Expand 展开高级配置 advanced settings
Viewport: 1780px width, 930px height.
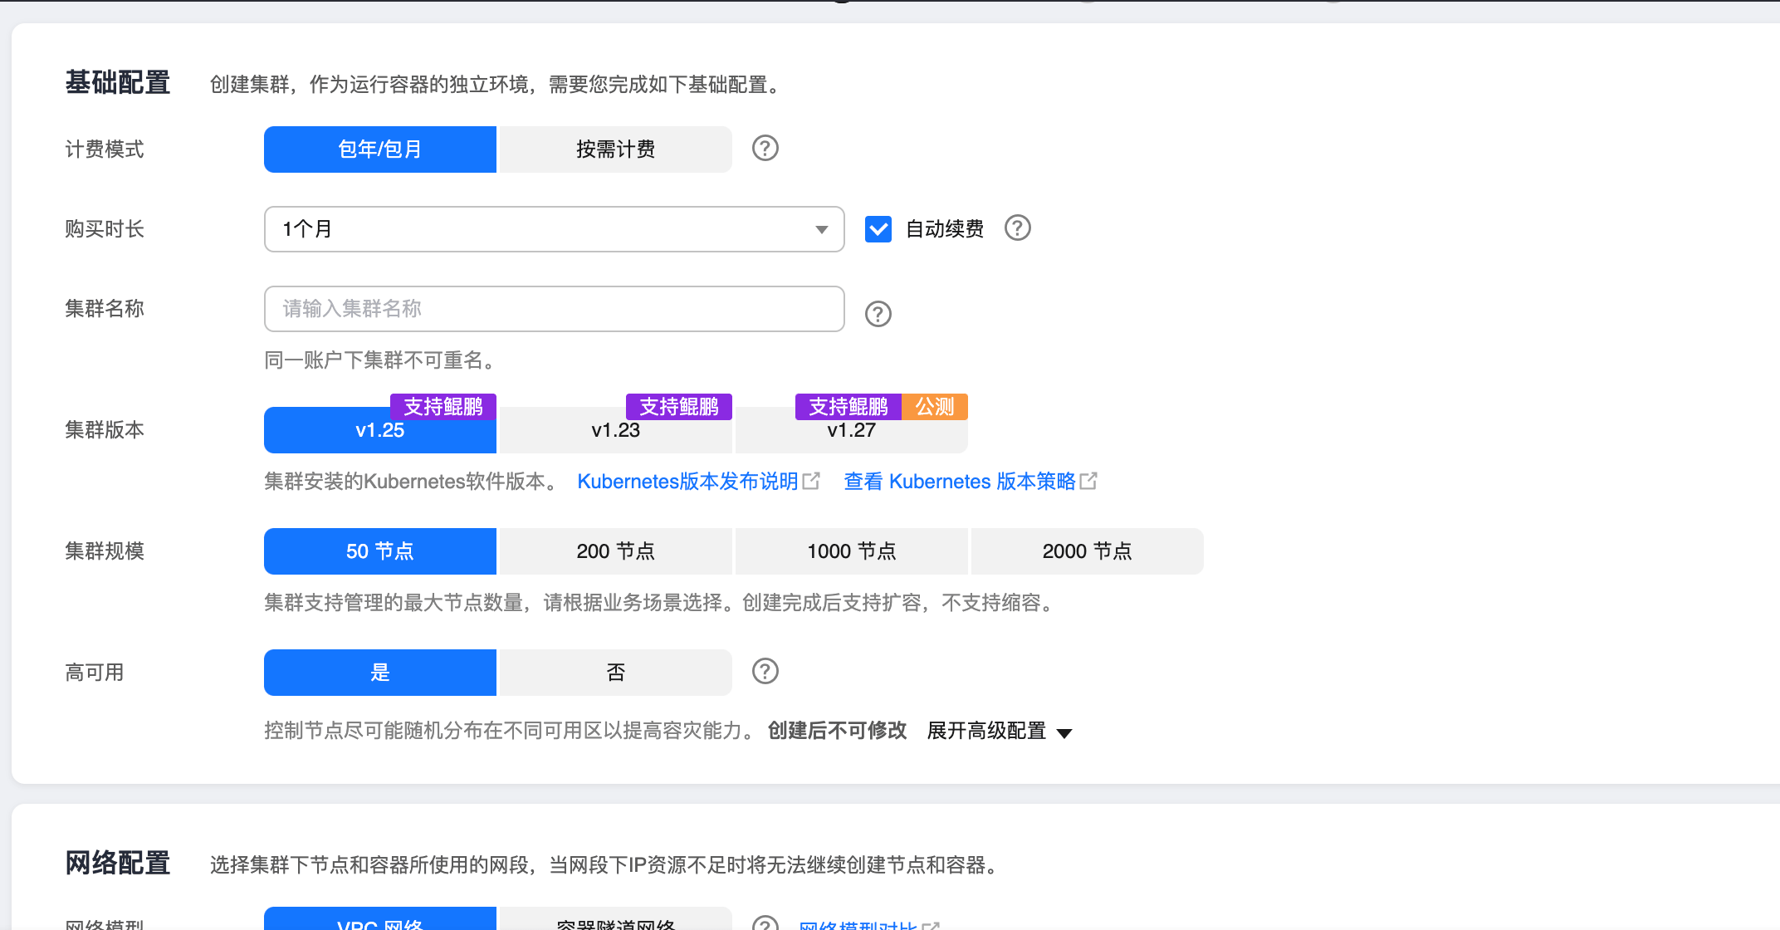click(x=988, y=732)
